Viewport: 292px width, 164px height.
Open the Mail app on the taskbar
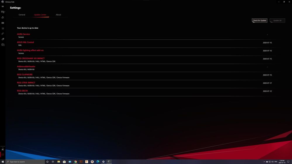(x=70, y=162)
